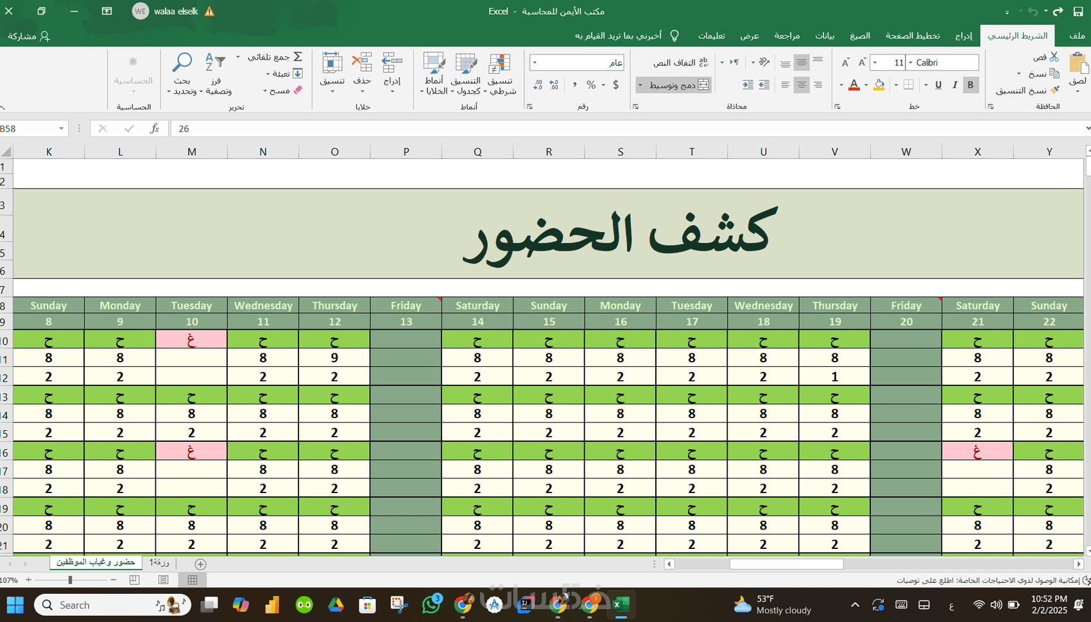Toggle align right horizontal alignment
This screenshot has height=622, width=1091.
point(818,85)
